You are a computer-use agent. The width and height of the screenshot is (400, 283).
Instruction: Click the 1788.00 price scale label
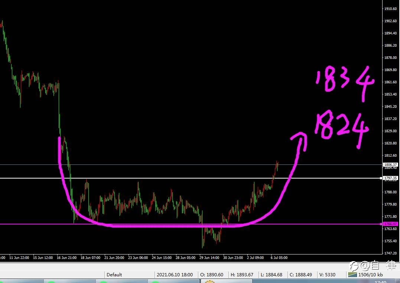391,192
